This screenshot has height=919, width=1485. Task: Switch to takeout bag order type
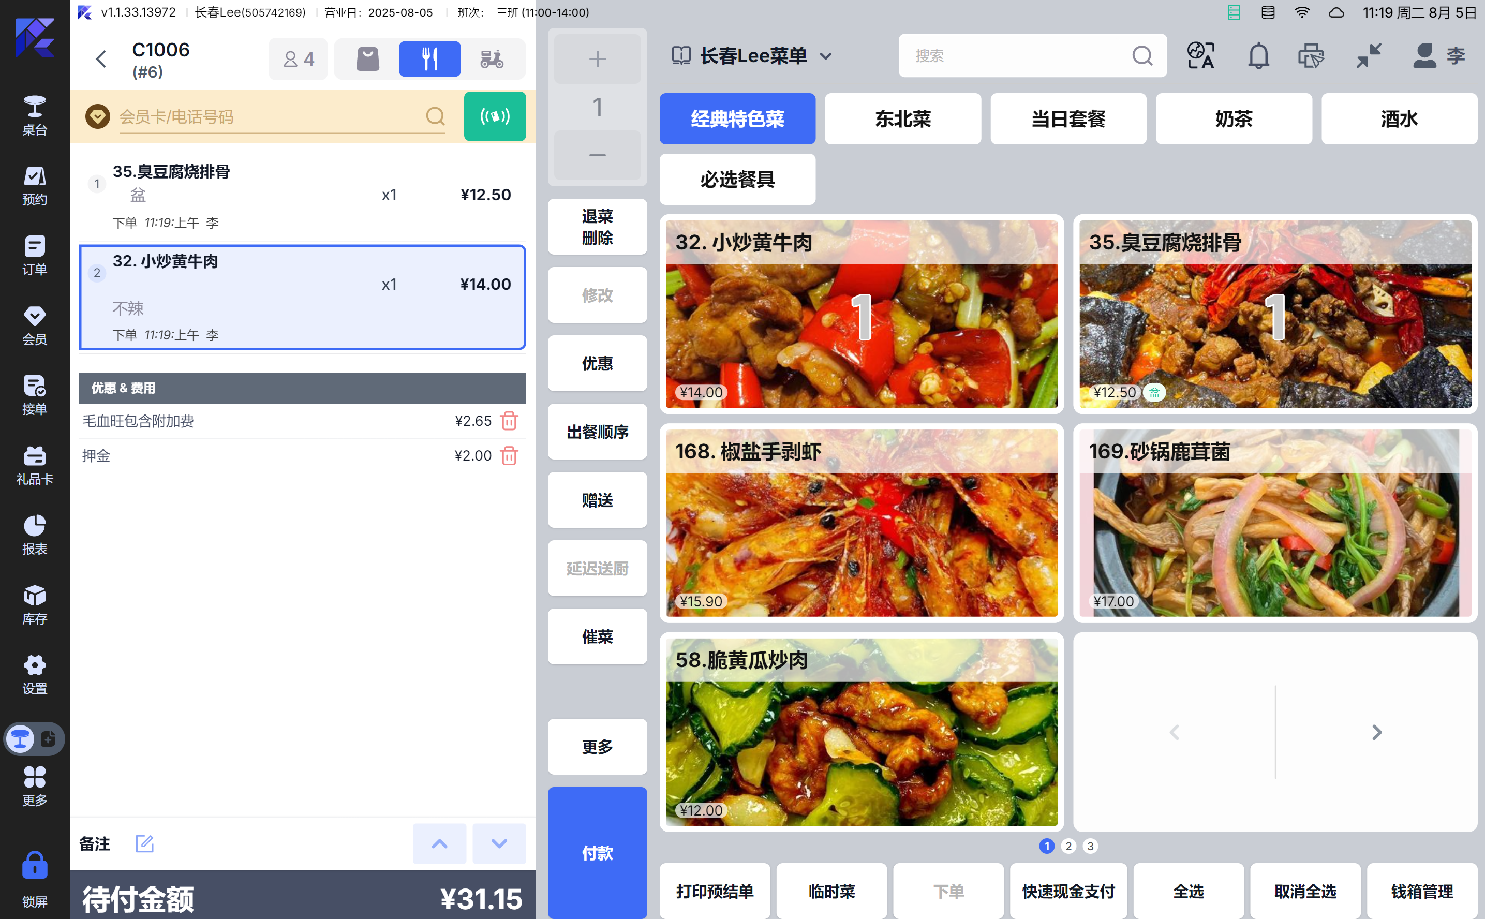[x=367, y=59]
